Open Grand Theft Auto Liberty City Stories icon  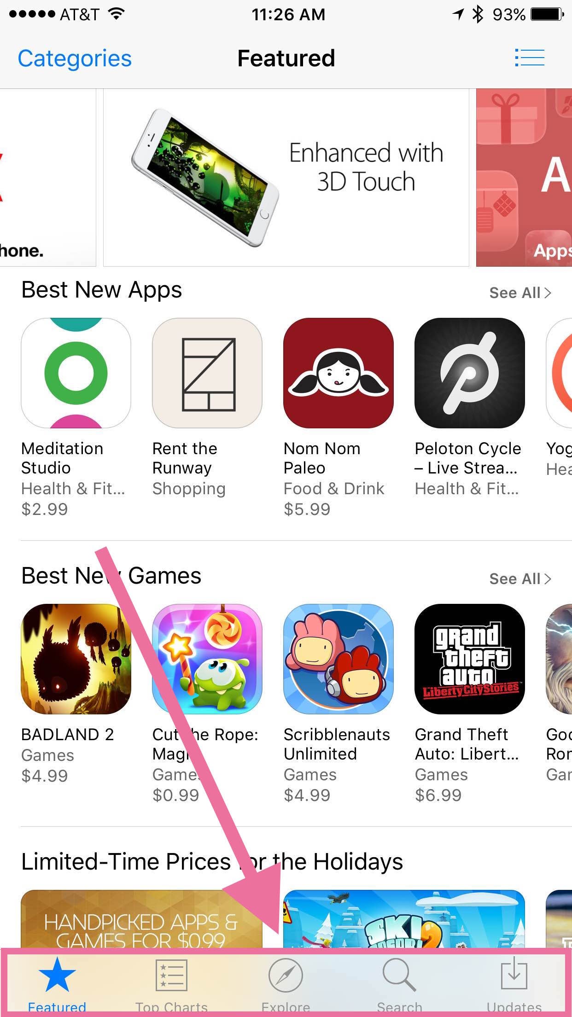click(470, 659)
